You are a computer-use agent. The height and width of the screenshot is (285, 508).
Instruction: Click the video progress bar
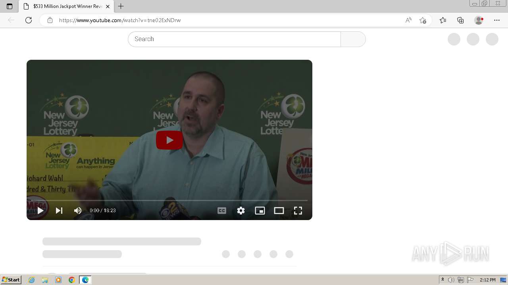point(169,200)
